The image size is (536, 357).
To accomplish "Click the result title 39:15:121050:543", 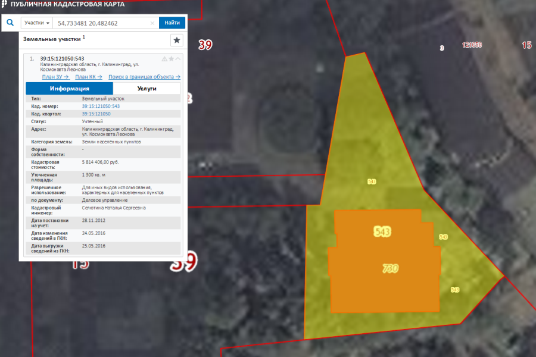I will click(62, 58).
